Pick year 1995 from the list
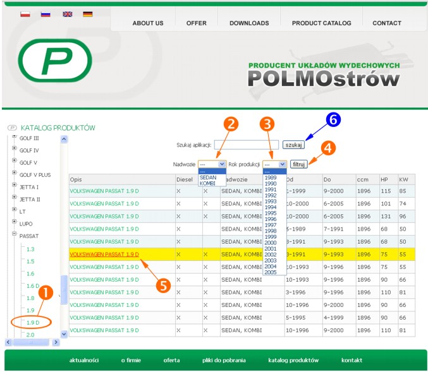This screenshot has width=428, height=372. click(270, 213)
